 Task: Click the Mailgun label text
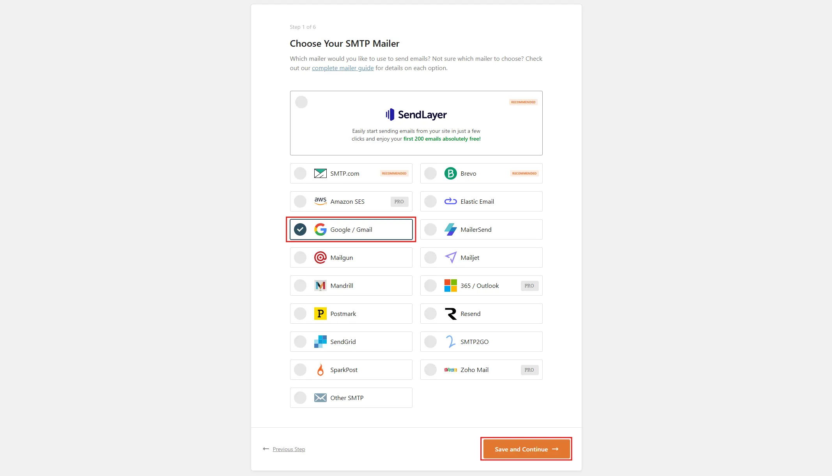pyautogui.click(x=342, y=257)
